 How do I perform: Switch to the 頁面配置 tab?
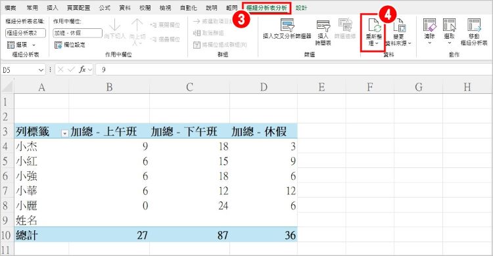[x=79, y=8]
